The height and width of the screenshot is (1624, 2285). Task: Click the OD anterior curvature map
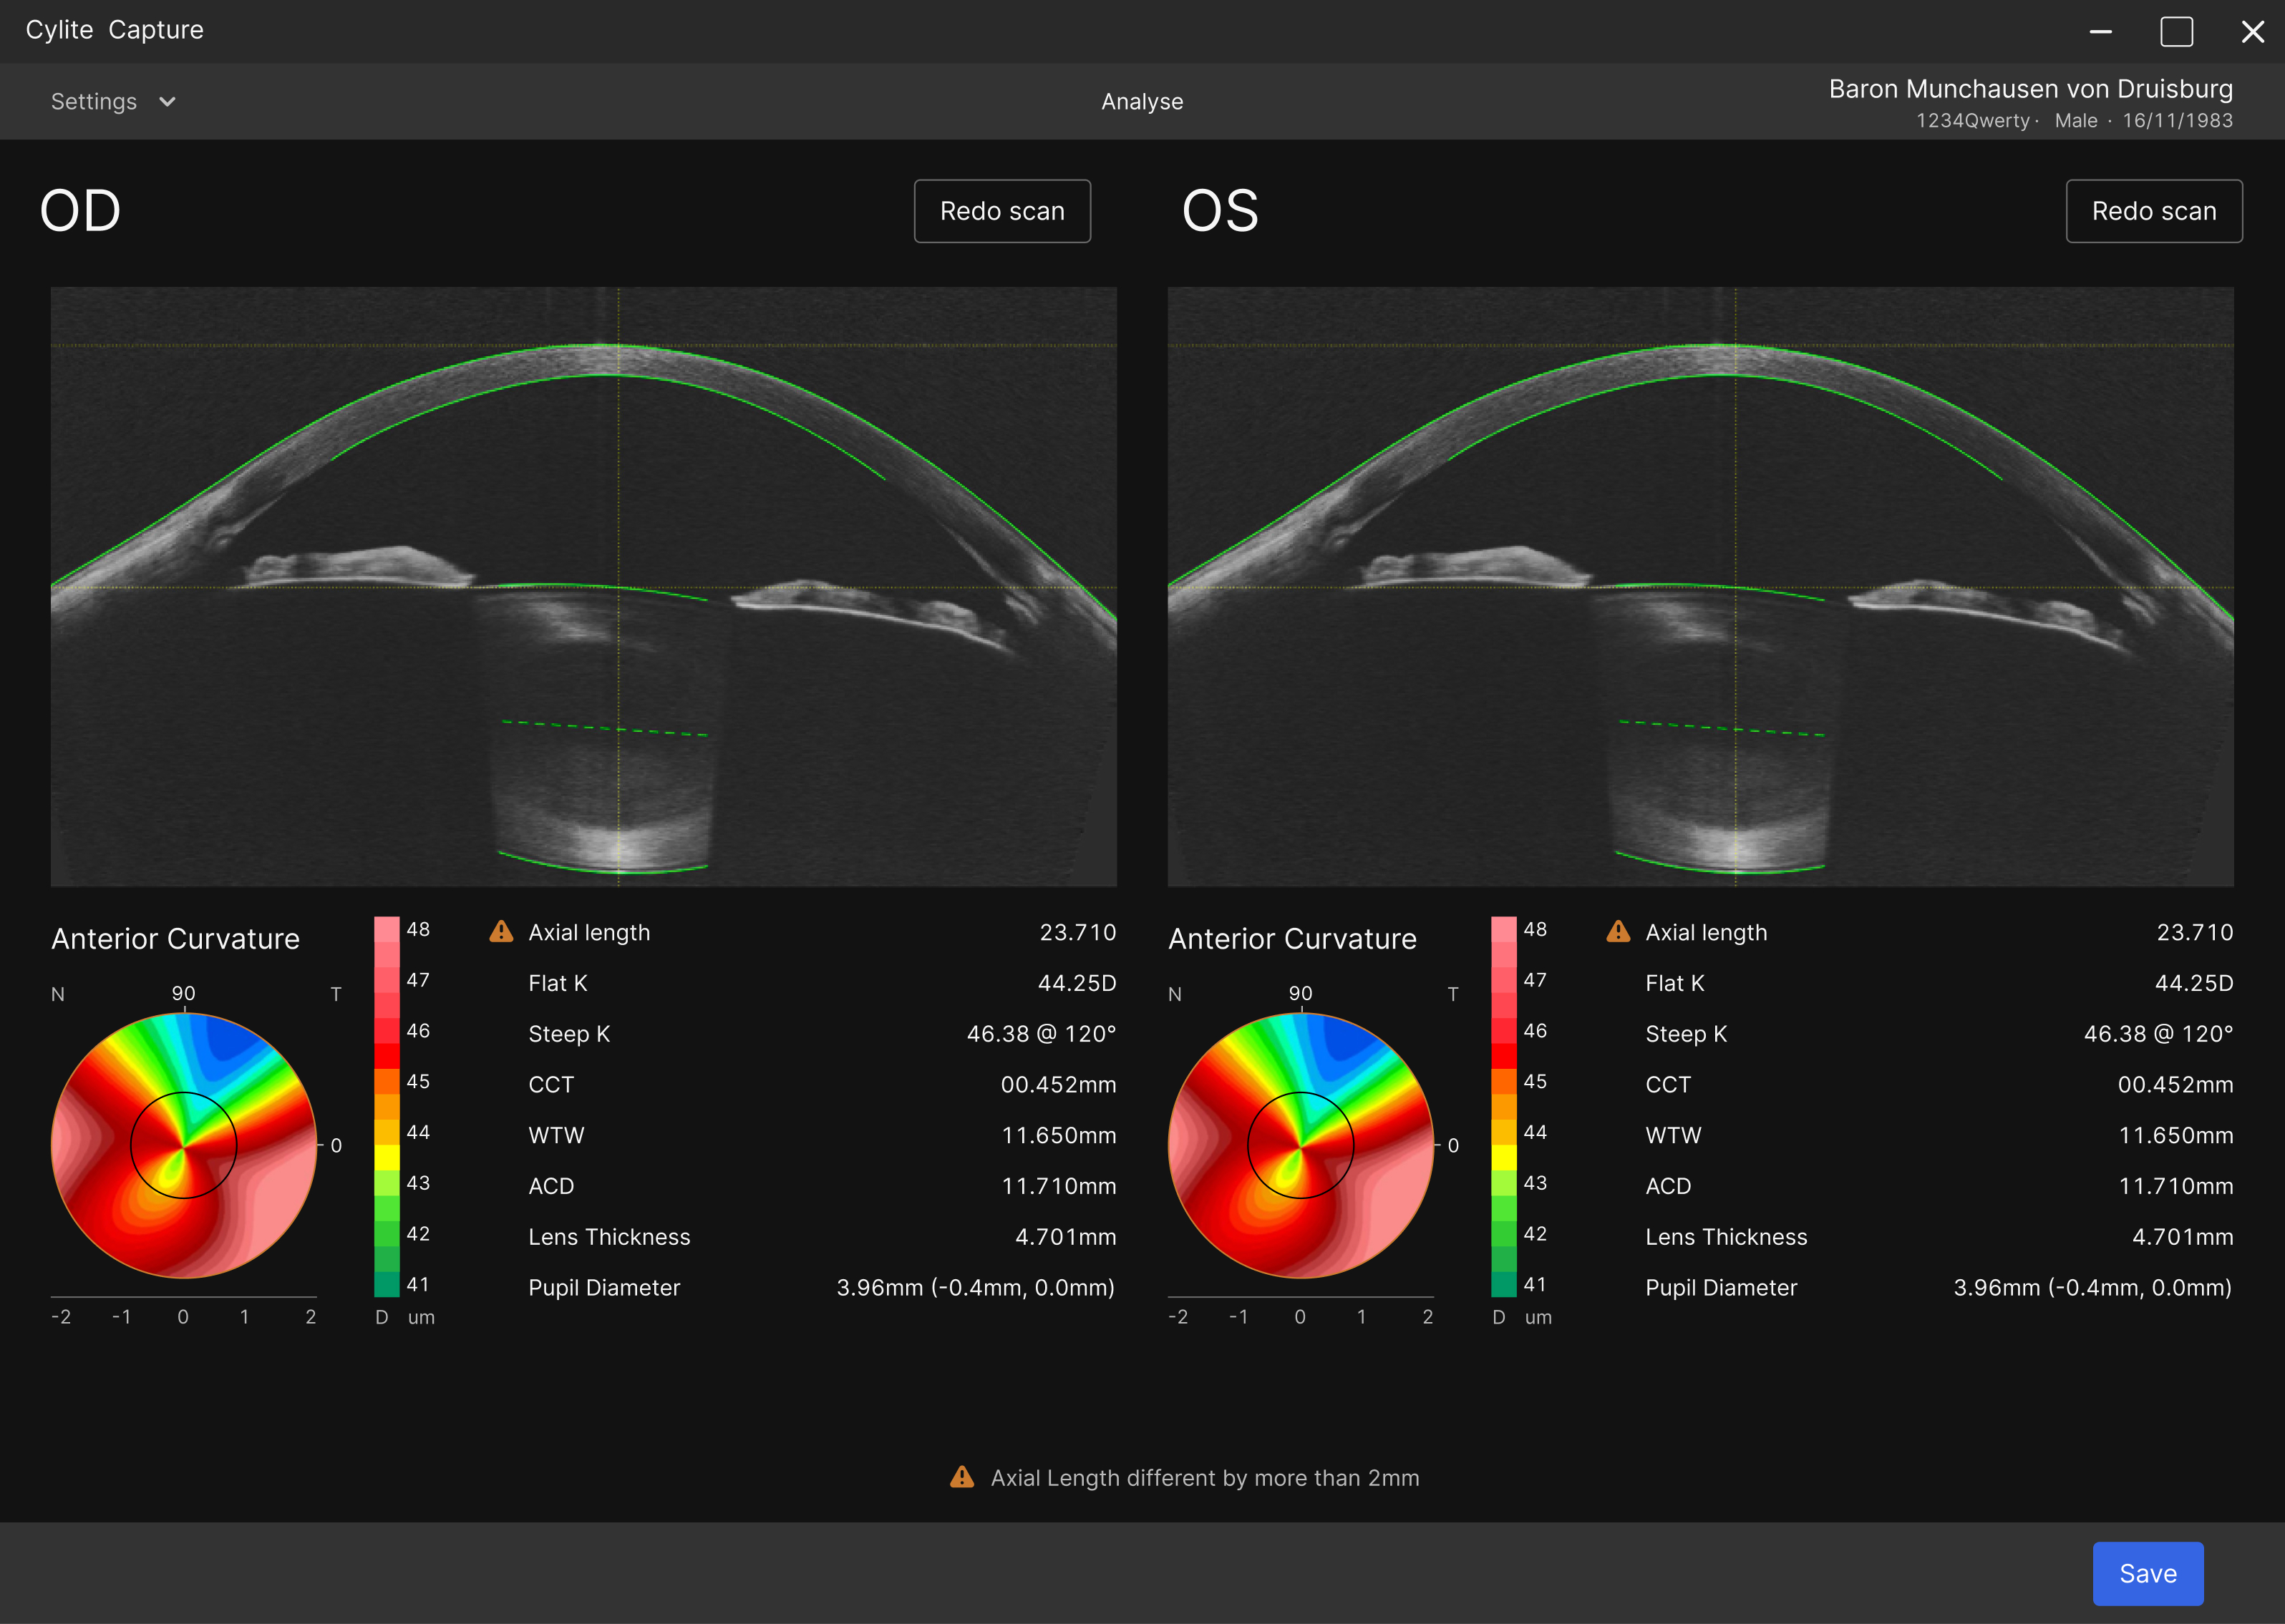tap(184, 1145)
